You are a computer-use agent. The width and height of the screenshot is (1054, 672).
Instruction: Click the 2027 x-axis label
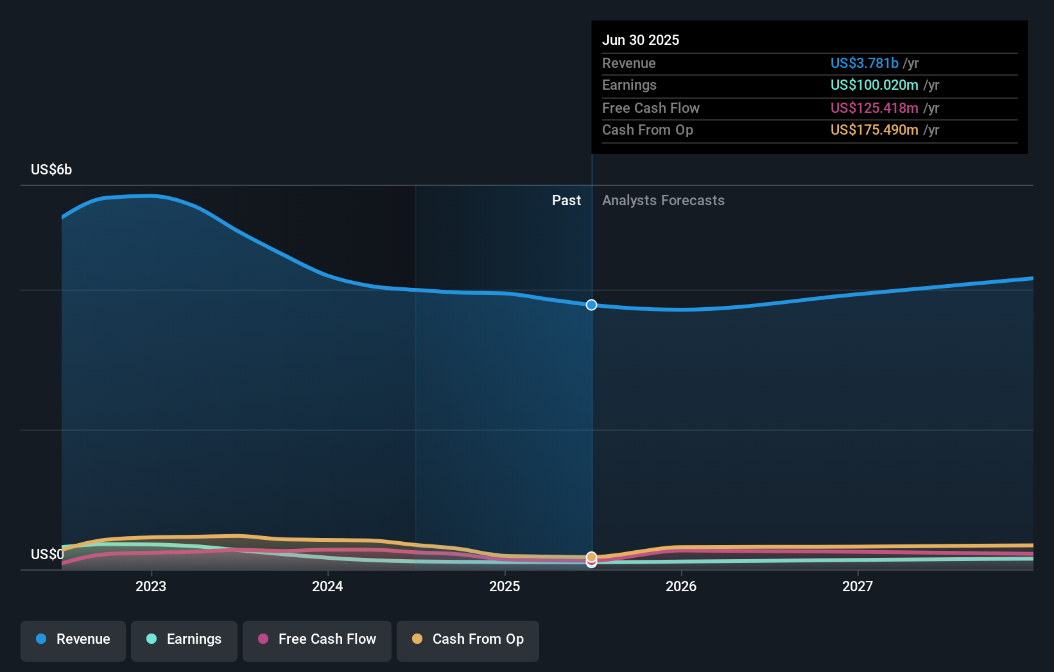[858, 586]
